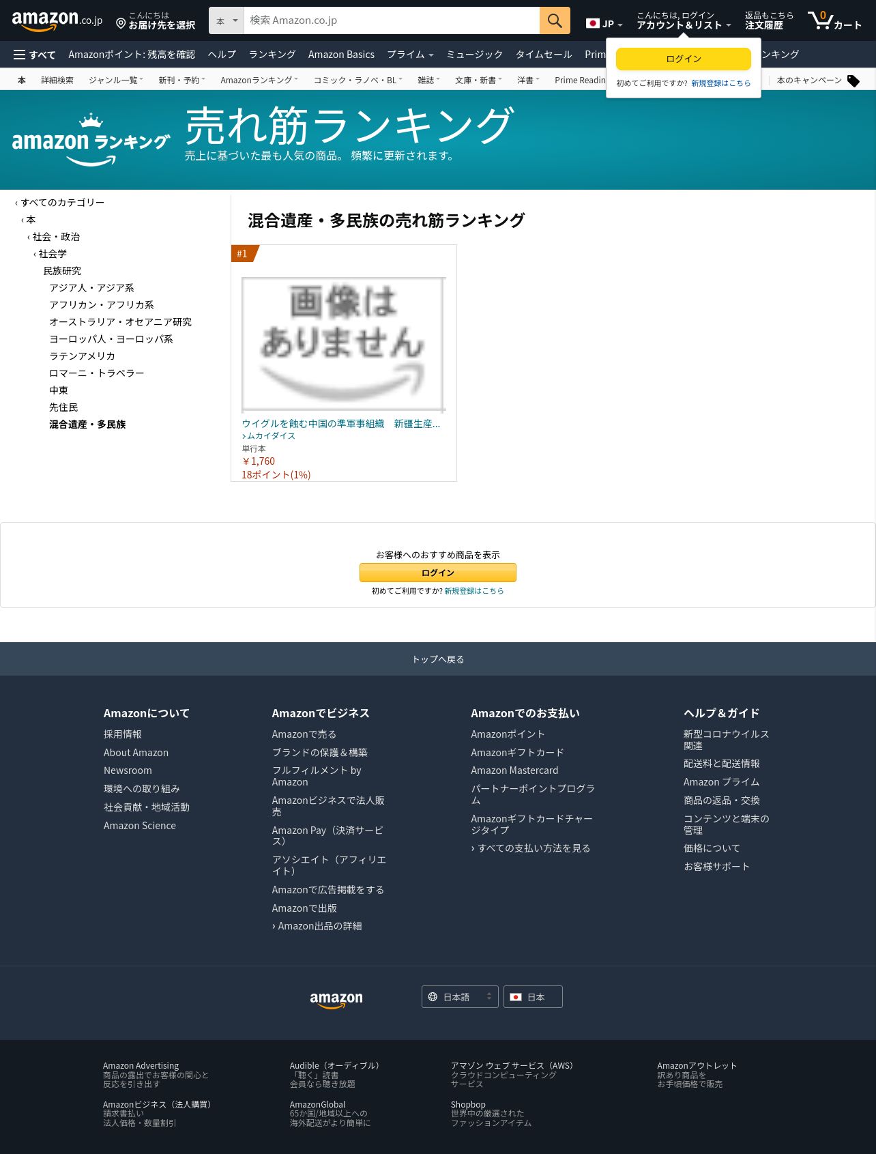Open About Amazon footer link
This screenshot has width=876, height=1154.
(x=136, y=753)
